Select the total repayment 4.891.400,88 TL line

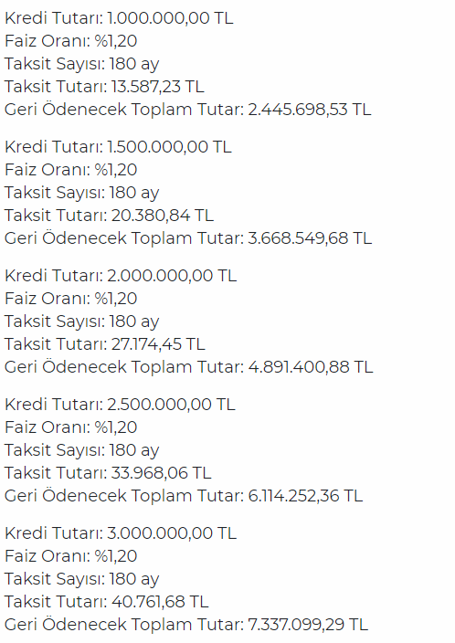point(189,367)
